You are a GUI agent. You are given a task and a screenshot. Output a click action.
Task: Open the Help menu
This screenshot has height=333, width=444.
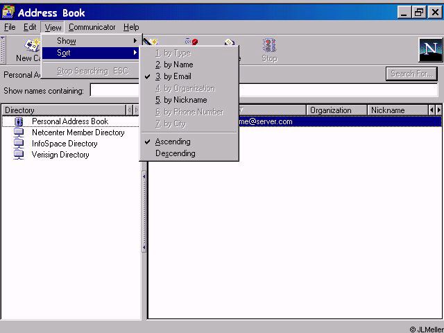click(131, 27)
